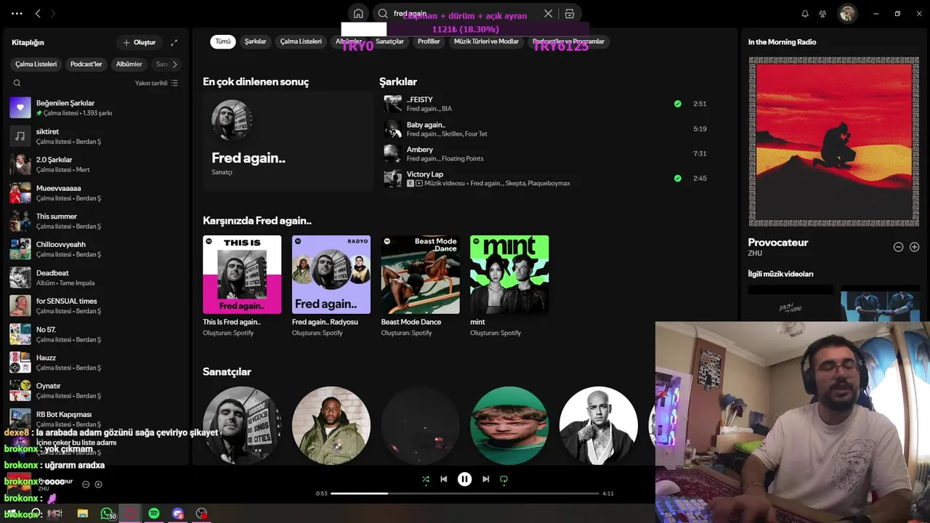Play the Ambery song row
Screen dimensions: 930x523
tap(545, 153)
